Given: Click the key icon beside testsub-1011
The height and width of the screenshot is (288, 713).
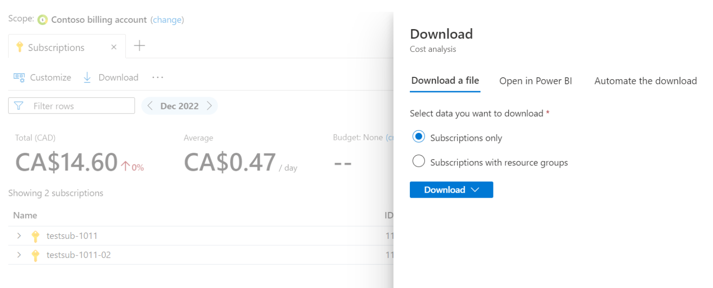Looking at the screenshot, I should point(36,236).
